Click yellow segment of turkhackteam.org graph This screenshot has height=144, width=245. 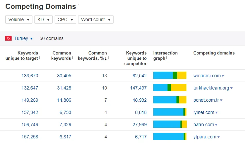pyautogui.click(x=178, y=88)
